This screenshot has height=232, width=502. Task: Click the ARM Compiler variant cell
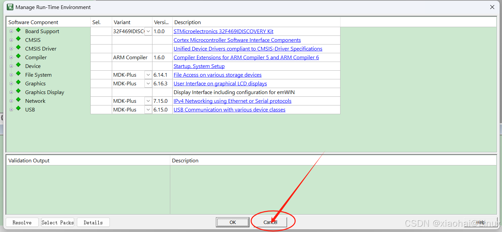(x=132, y=58)
